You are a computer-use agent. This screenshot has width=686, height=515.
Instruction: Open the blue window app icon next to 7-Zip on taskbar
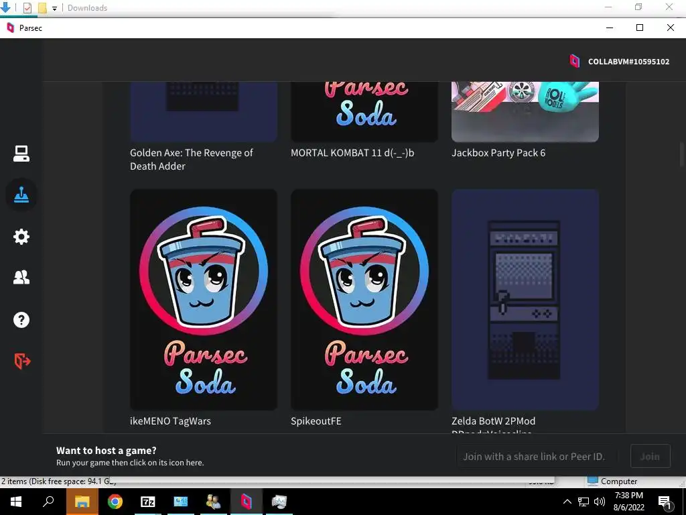pos(181,502)
